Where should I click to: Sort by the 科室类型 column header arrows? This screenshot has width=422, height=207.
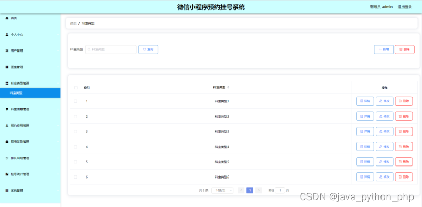click(228, 88)
